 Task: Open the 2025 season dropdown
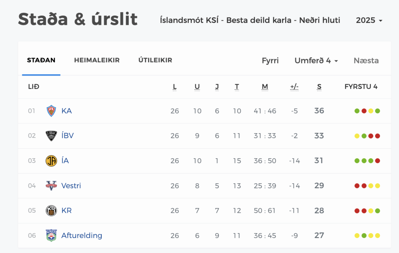(369, 20)
